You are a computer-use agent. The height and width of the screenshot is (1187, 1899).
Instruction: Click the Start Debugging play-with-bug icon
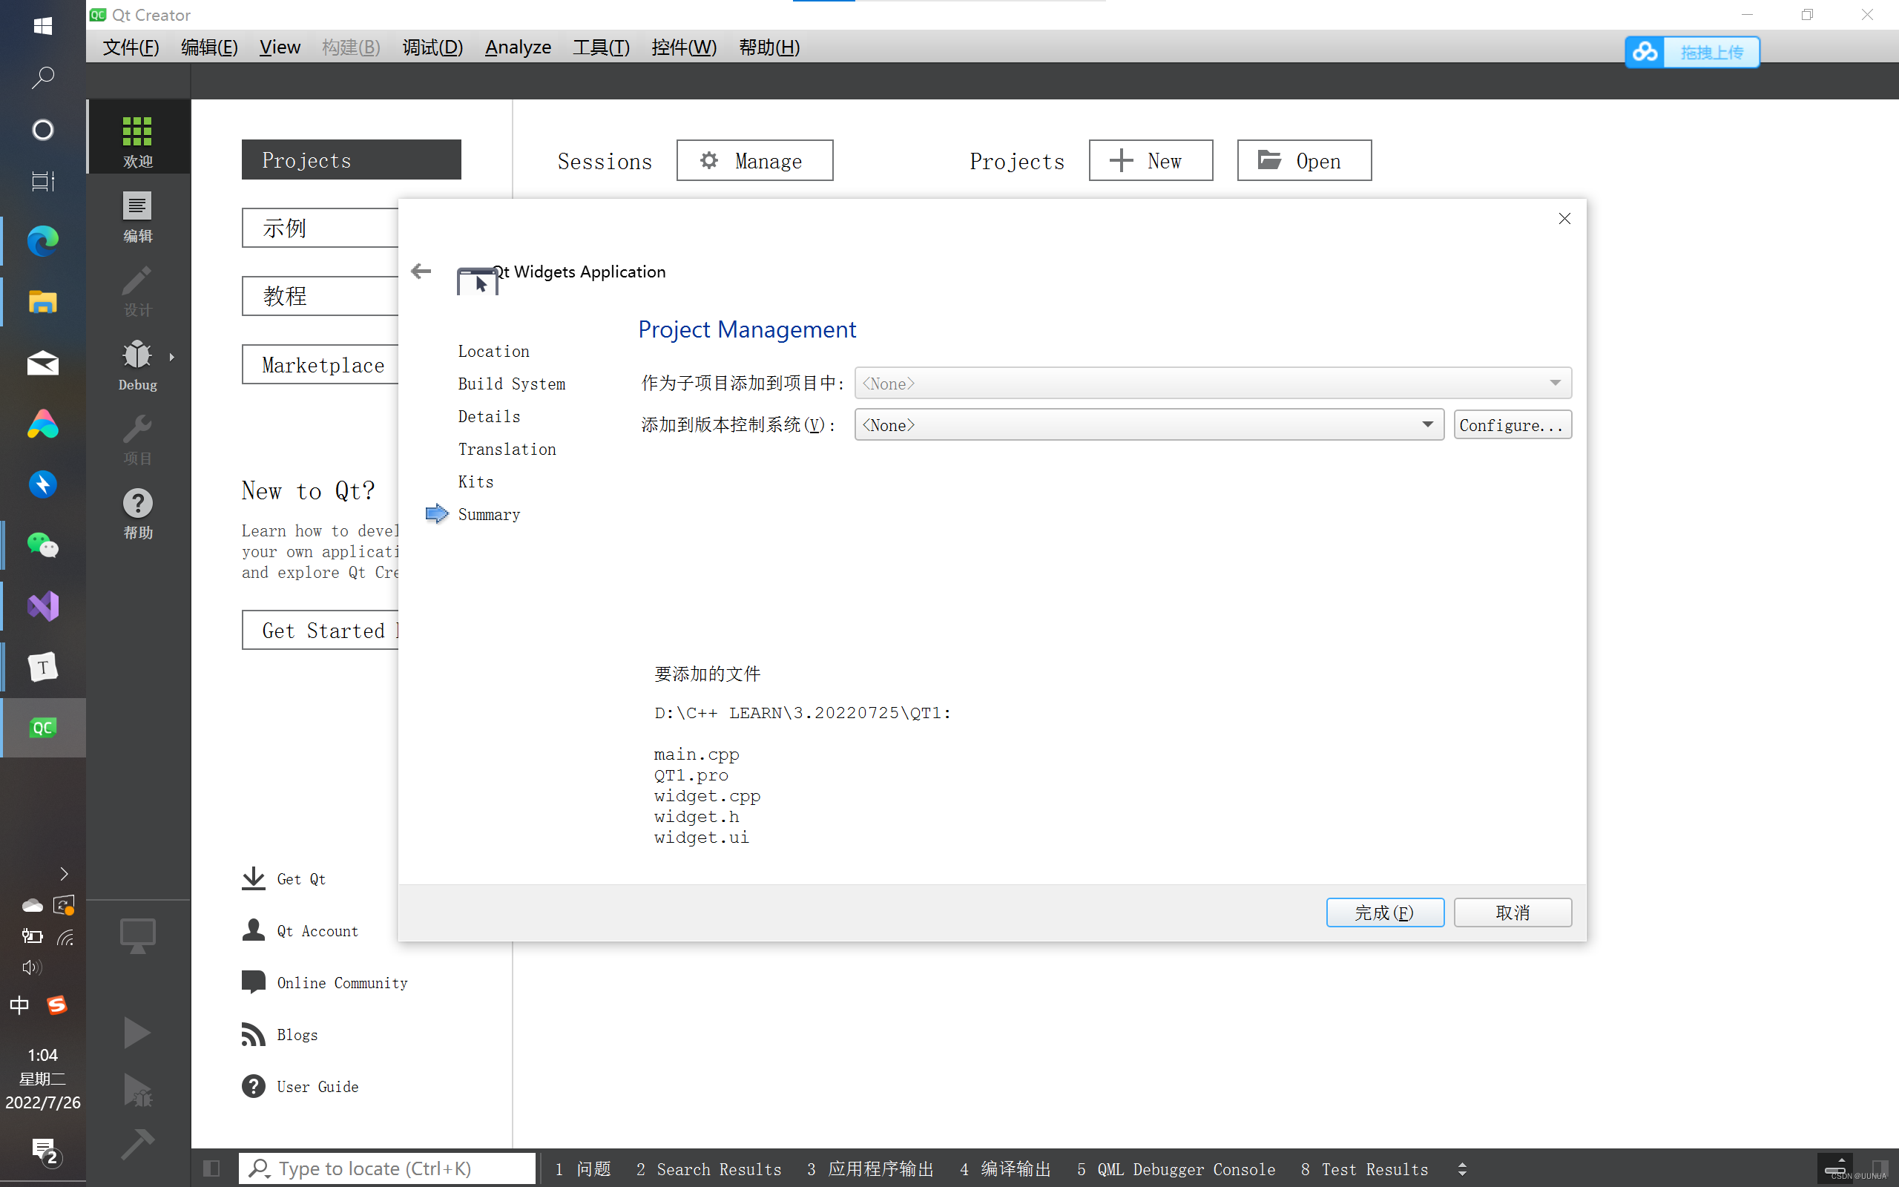[137, 1091]
